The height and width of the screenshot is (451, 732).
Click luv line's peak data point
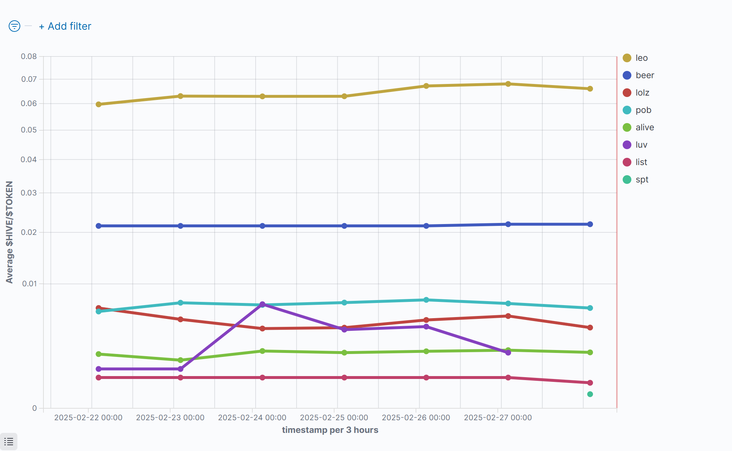click(x=262, y=304)
